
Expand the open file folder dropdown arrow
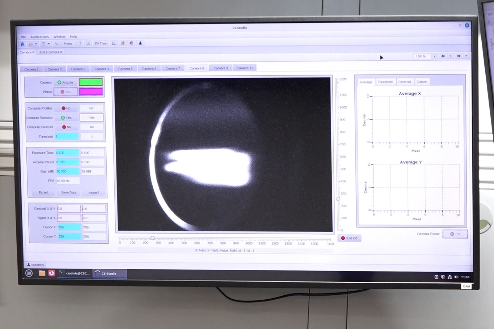[36, 44]
